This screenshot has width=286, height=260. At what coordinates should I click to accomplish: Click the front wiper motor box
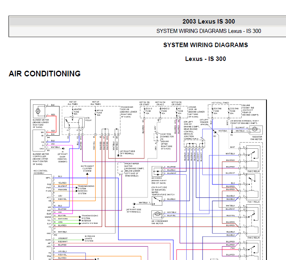(x=121, y=168)
